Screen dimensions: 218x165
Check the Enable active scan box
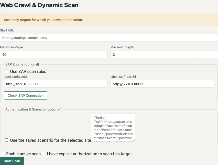[x=3, y=153]
